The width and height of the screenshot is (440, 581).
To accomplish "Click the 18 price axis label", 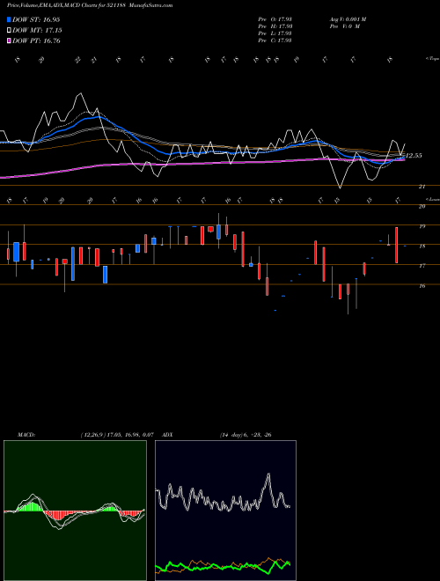I will (x=422, y=246).
